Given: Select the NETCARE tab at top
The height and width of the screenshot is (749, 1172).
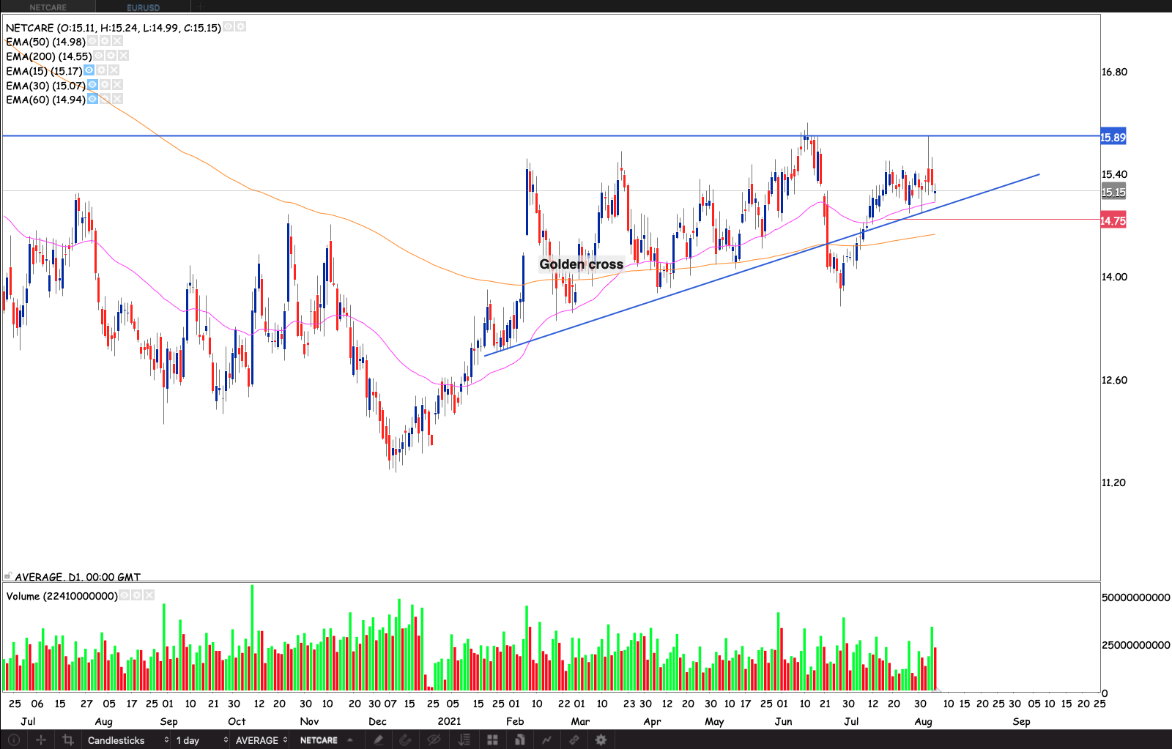Looking at the screenshot, I should pyautogui.click(x=48, y=7).
